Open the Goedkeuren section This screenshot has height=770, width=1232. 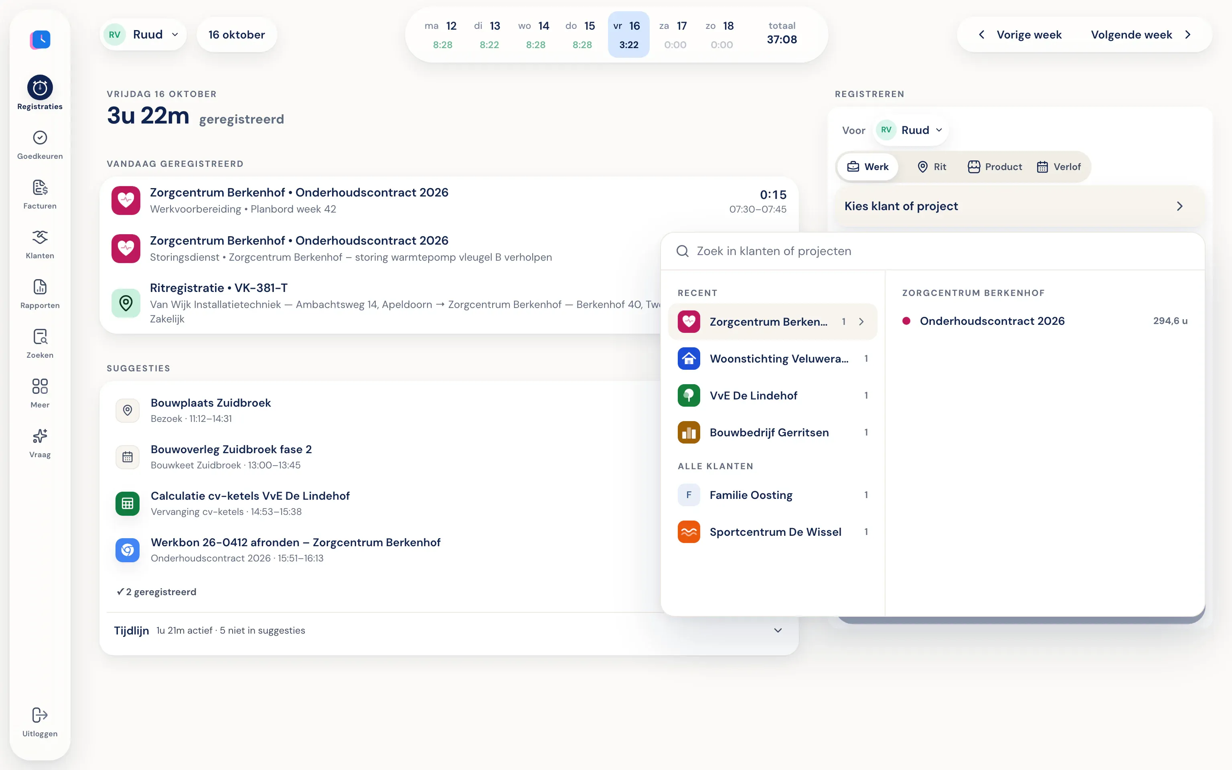[40, 145]
